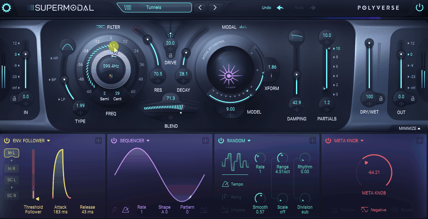428x219 pixels.
Task: Select the HP filter type marker
Action: 55,58
